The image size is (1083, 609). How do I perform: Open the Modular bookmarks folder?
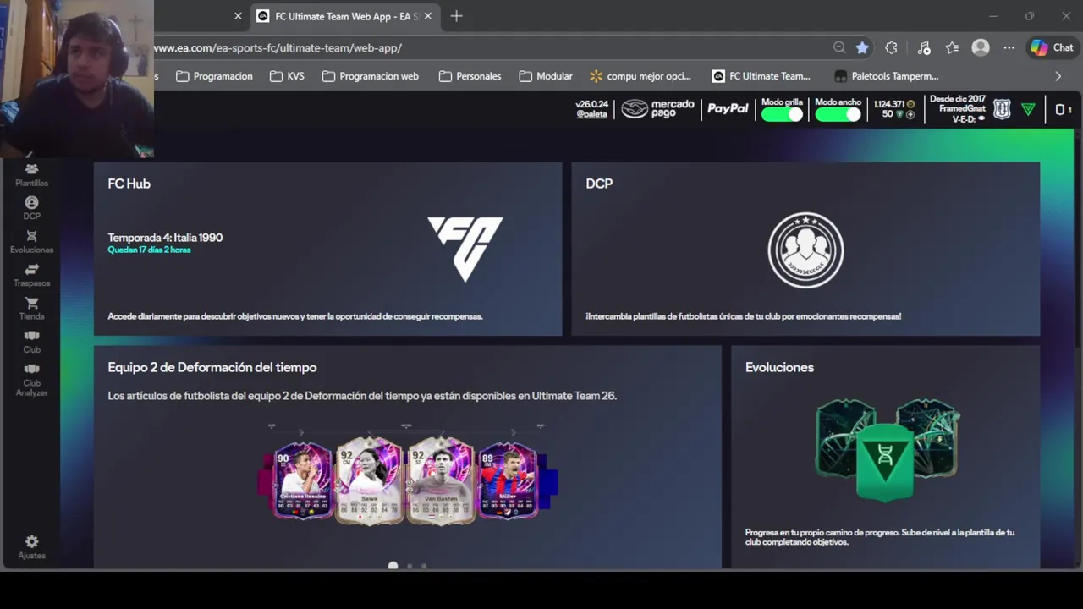coord(546,76)
